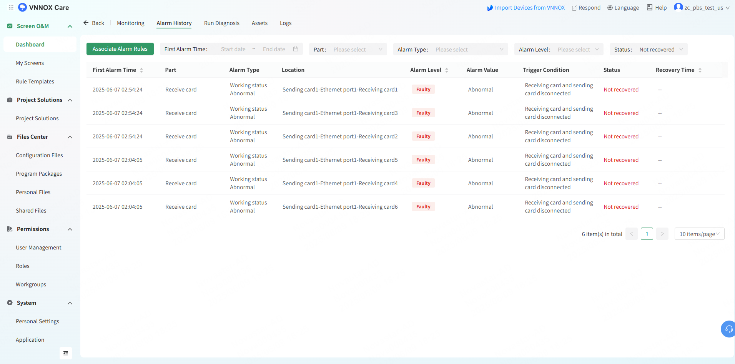This screenshot has width=735, height=364.
Task: Collapse the sidebar with the fold icon
Action: click(x=66, y=353)
